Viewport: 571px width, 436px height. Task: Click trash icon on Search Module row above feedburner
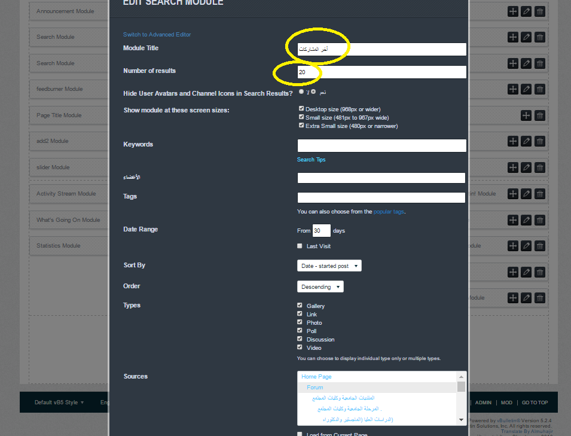click(x=540, y=63)
